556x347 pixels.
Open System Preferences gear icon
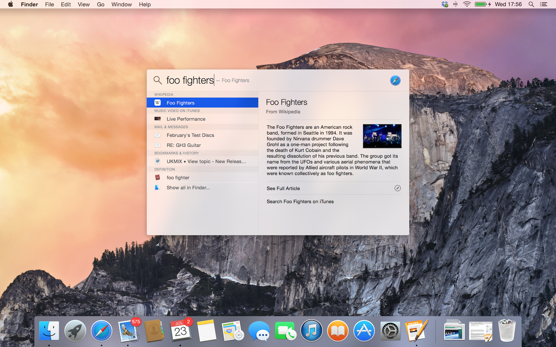390,331
